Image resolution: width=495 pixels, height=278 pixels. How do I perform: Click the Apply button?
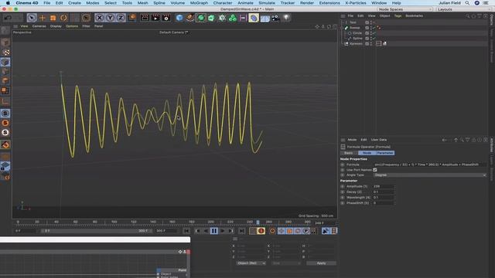321,263
